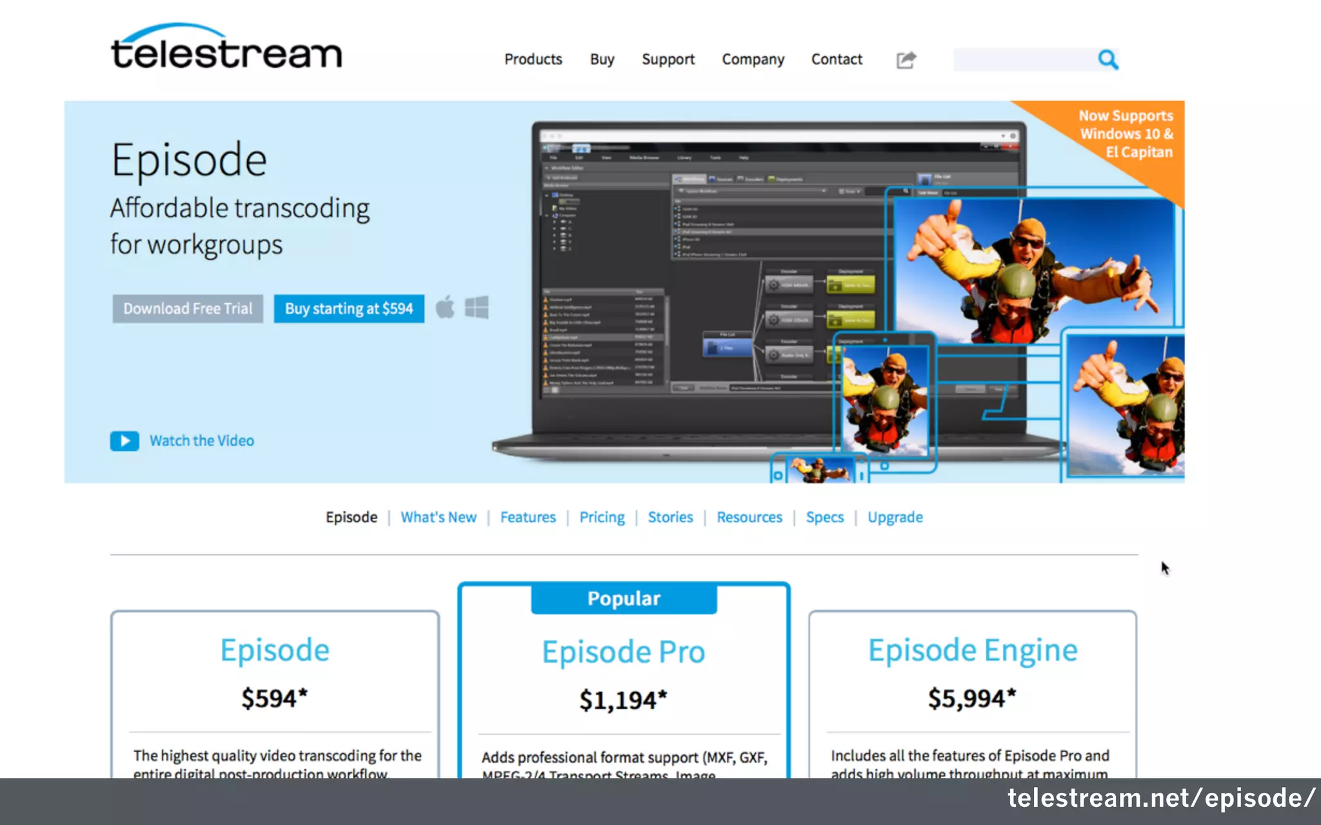Click Buy starting at $594 button

pos(349,309)
